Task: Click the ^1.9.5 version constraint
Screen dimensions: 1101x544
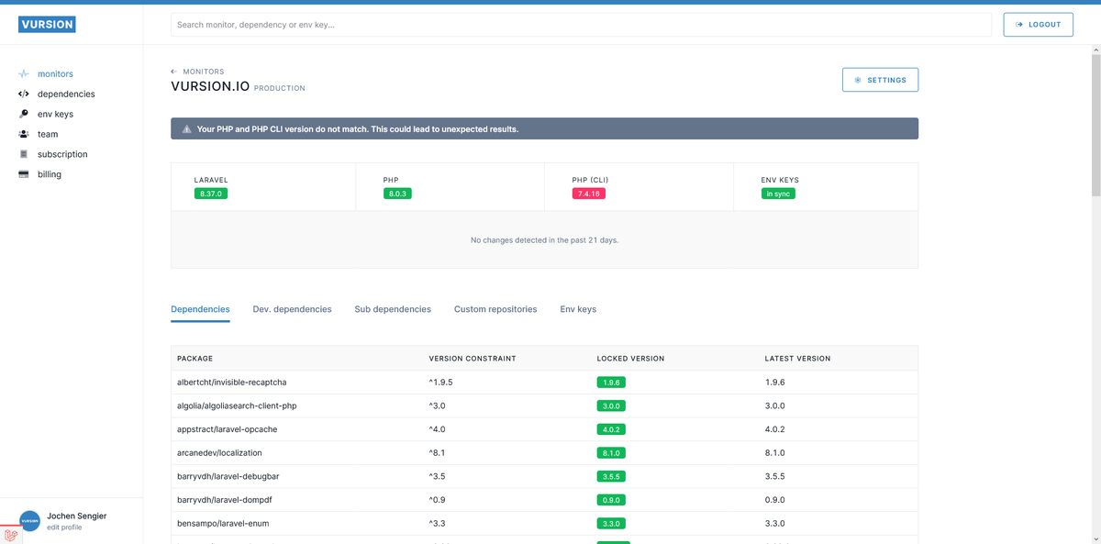Action: (440, 382)
